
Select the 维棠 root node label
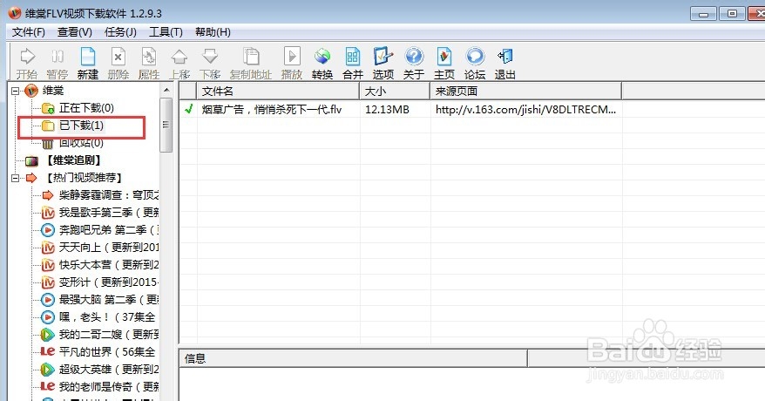(53, 91)
